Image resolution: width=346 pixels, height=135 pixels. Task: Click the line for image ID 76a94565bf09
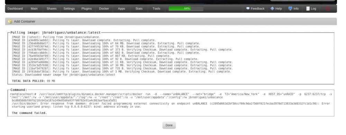pyautogui.click(x=91, y=56)
